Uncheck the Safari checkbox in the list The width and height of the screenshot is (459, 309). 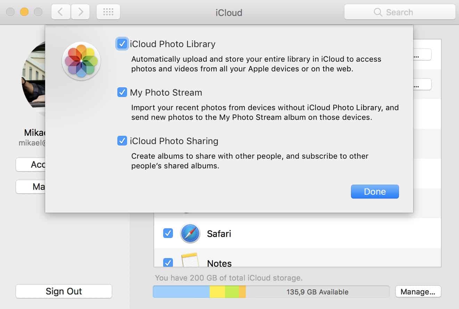[168, 233]
